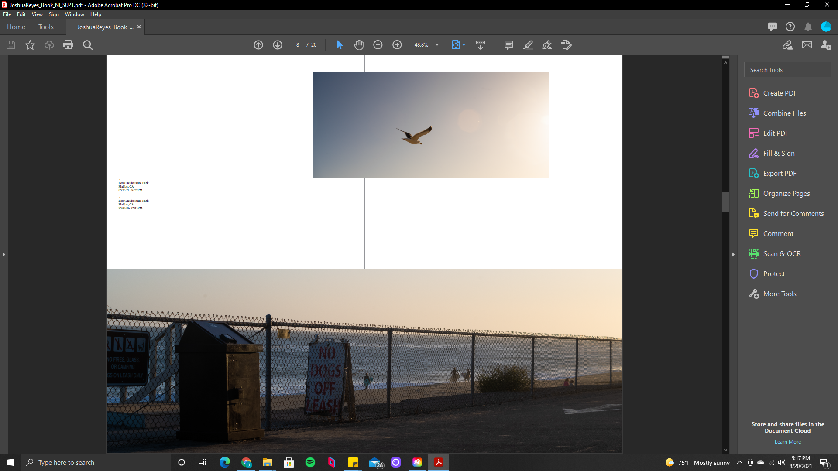Open the fit page options dropdown
838x471 pixels.
(x=464, y=45)
